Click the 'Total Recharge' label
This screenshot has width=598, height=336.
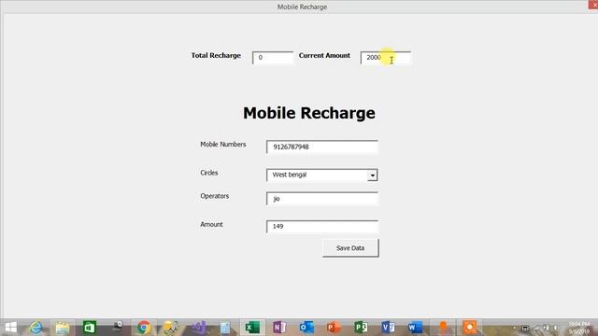[x=216, y=56]
